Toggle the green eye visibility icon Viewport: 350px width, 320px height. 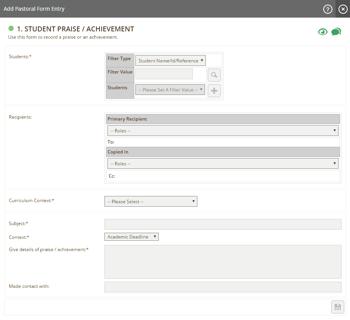coord(323,32)
